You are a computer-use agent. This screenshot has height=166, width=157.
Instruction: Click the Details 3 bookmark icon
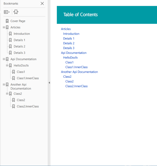coord(10,53)
